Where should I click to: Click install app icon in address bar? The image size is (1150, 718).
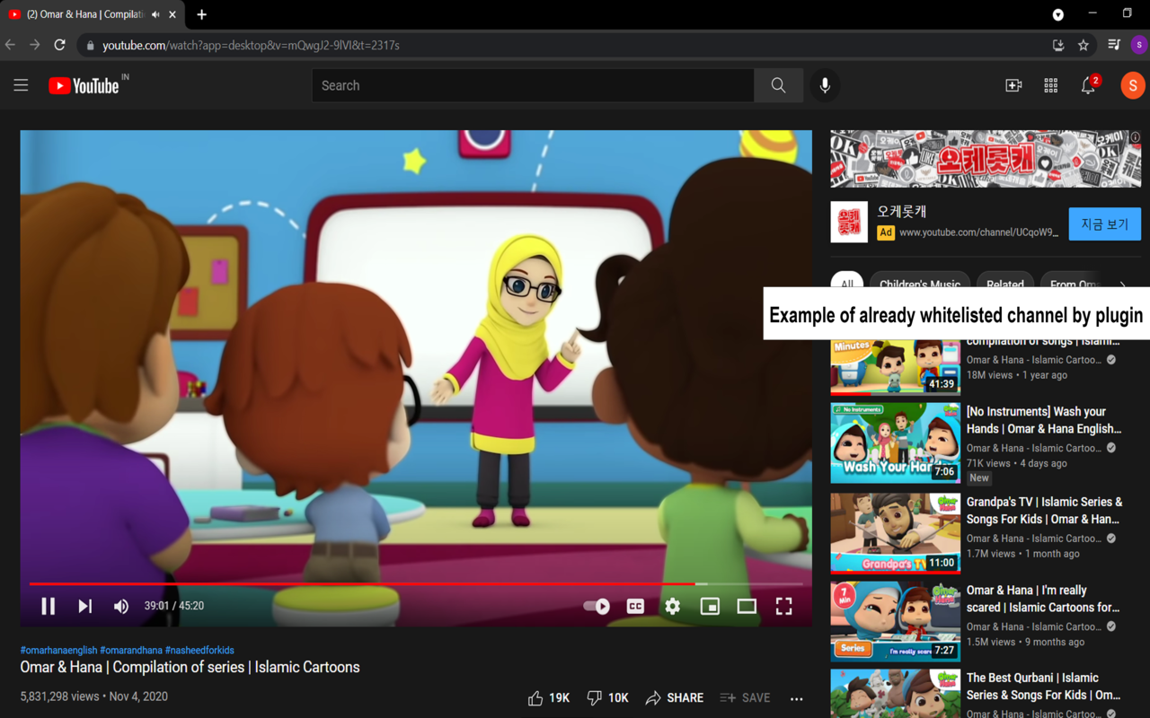point(1058,45)
